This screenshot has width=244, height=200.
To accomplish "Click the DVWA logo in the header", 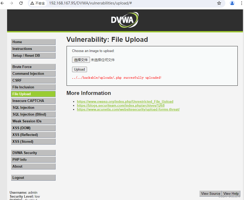I will coord(125,20).
